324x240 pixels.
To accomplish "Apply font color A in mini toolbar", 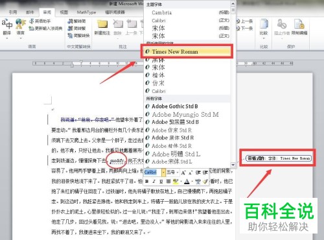I will coord(187,182).
